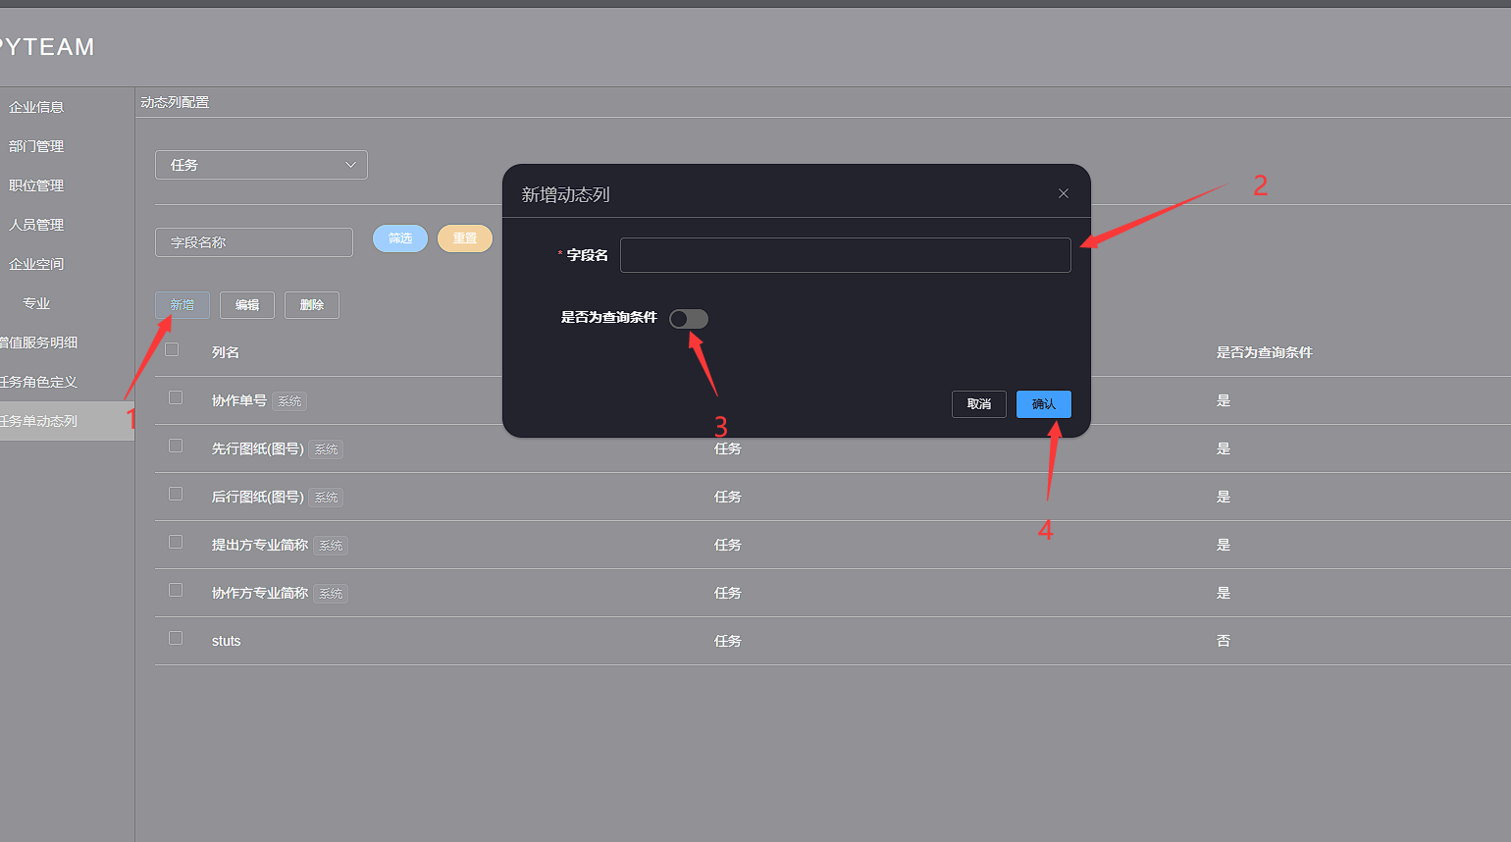Click the 系统 tag beside 协作单号
This screenshot has height=842, width=1511.
289,401
